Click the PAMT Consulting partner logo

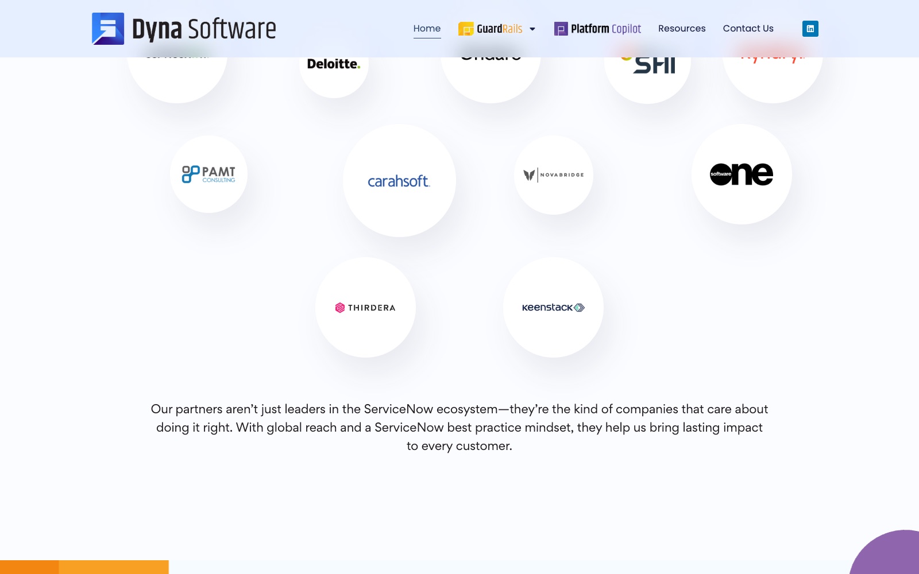(208, 174)
